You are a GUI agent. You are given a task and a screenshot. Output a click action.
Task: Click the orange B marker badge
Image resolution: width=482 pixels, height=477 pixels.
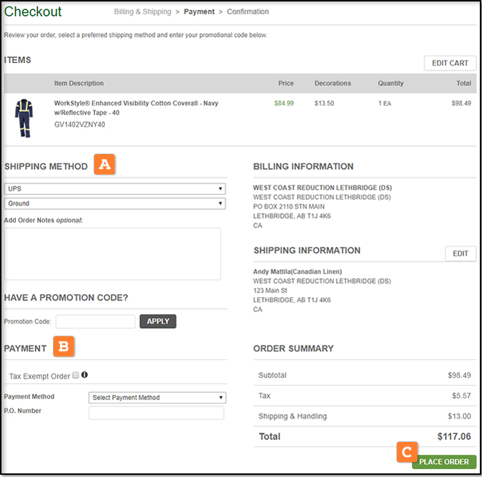coord(64,347)
